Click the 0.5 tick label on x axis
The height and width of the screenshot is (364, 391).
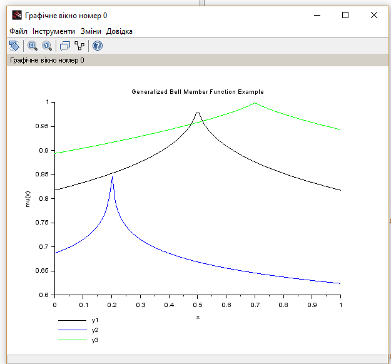pyautogui.click(x=198, y=305)
